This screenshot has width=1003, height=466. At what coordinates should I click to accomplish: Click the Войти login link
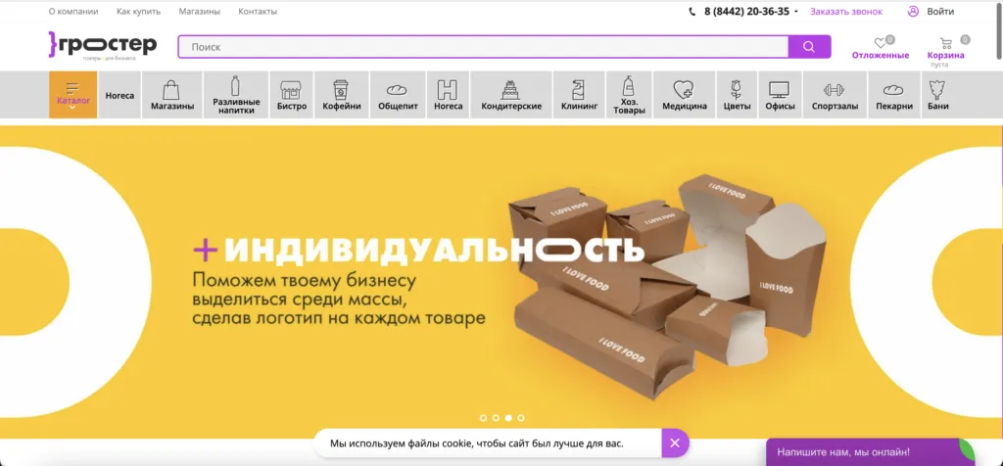940,12
